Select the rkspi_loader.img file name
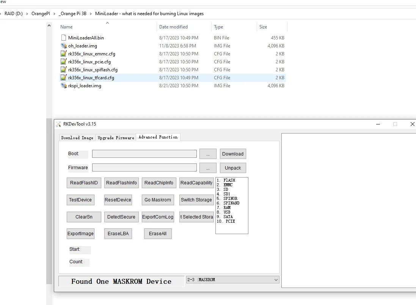Image resolution: width=416 pixels, height=305 pixels. coord(85,86)
